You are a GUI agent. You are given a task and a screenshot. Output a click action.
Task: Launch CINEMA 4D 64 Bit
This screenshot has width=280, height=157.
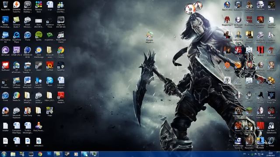(28, 52)
